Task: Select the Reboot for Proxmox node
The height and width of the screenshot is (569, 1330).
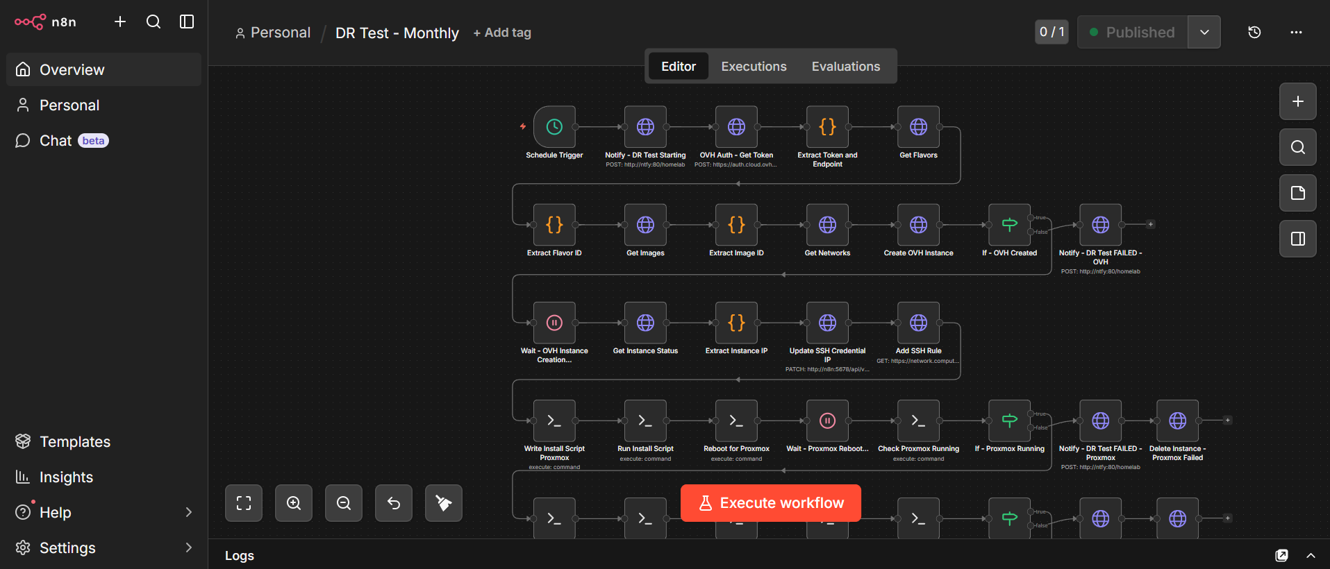Action: 736,421
